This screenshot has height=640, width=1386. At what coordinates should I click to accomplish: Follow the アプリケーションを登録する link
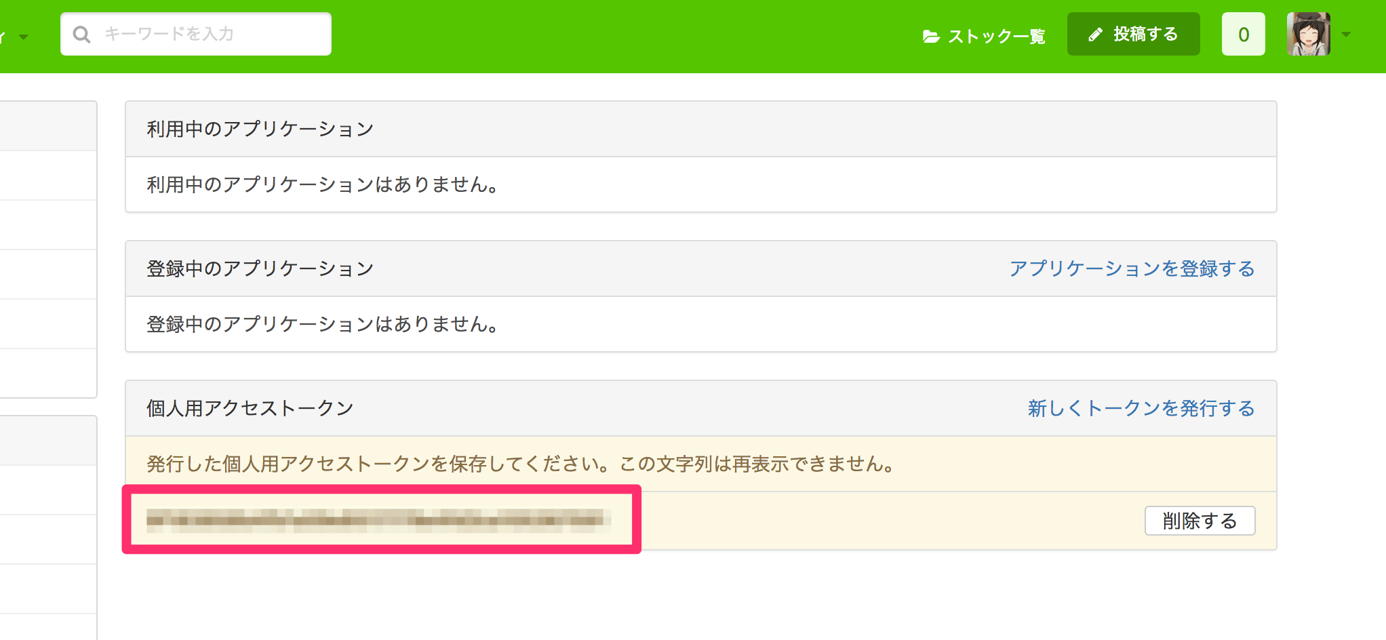click(x=1132, y=268)
